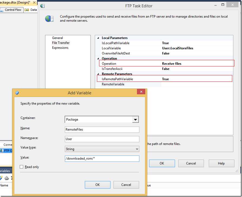Screen dimensions: 242x197
Task: Click the IsTransferAscii False value
Action: coord(166,69)
